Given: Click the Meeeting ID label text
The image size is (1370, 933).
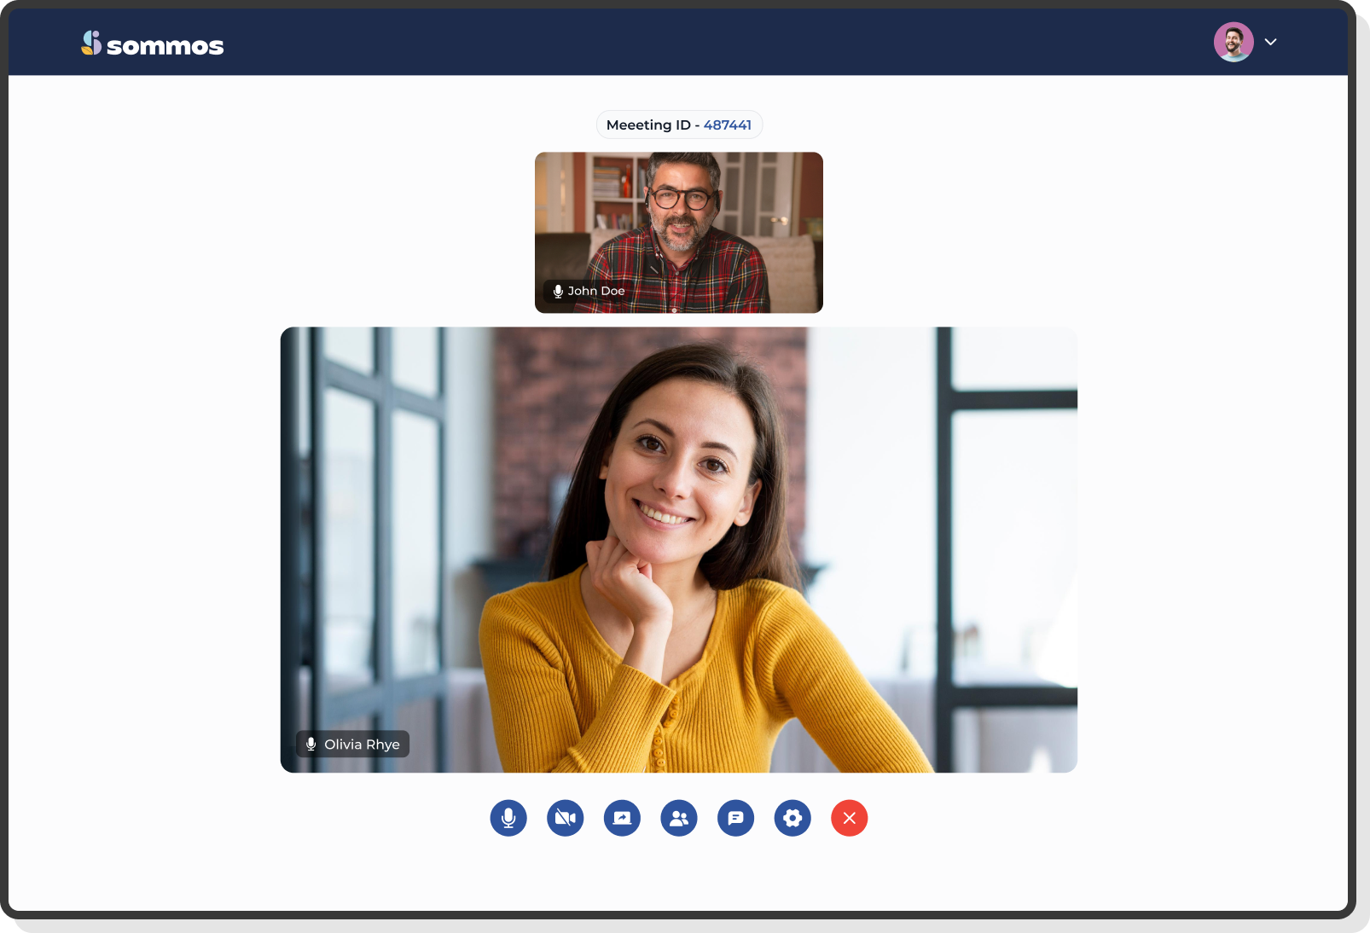Looking at the screenshot, I should (648, 125).
